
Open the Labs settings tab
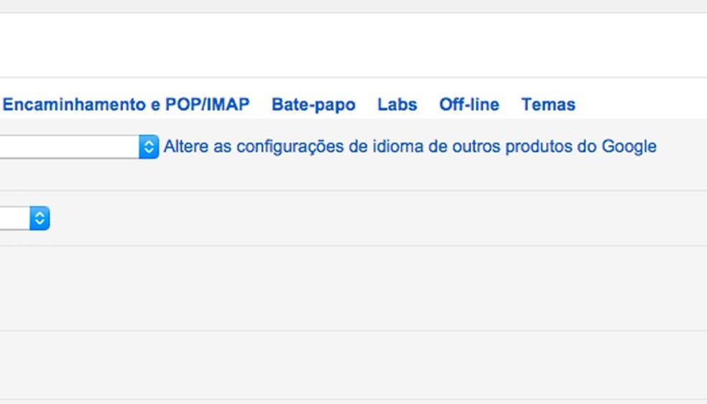point(397,105)
